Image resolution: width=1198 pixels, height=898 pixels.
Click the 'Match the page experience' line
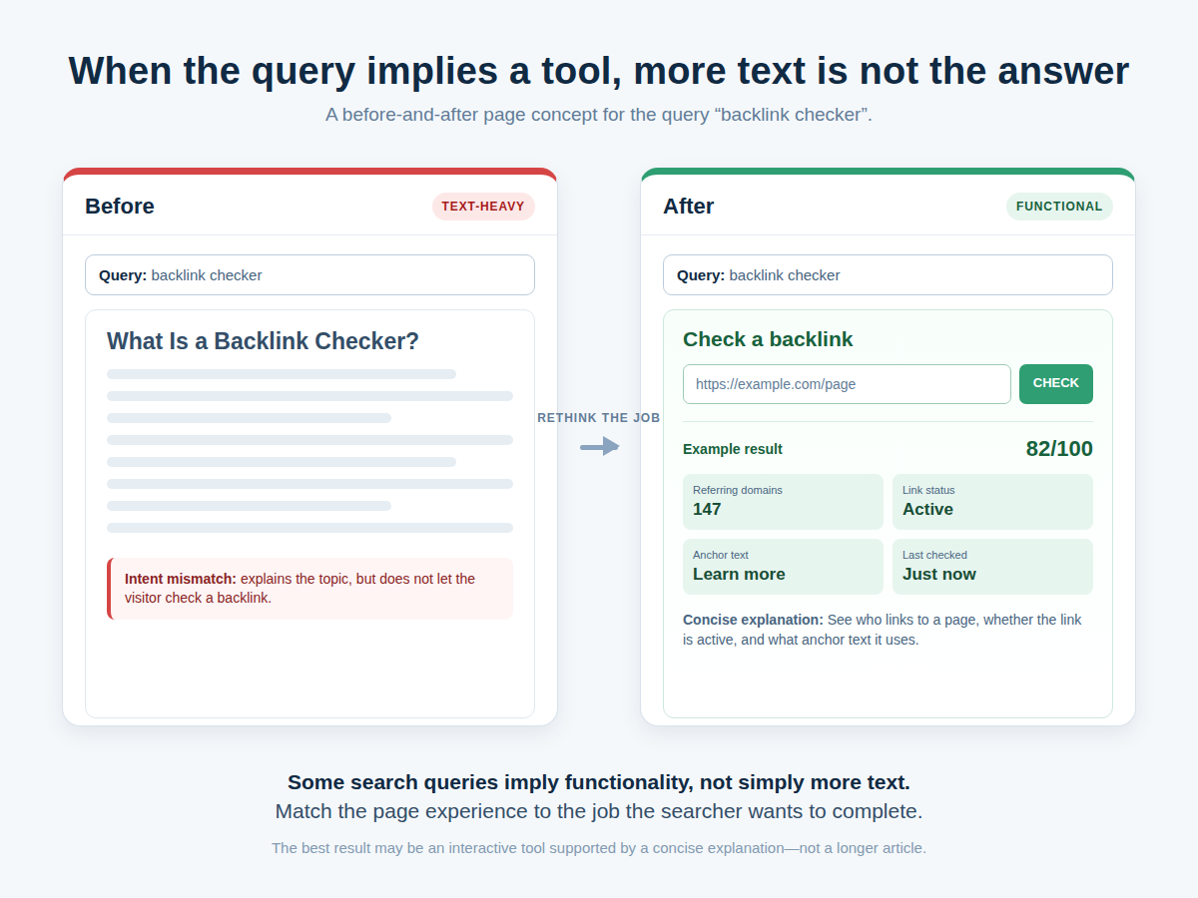(599, 811)
